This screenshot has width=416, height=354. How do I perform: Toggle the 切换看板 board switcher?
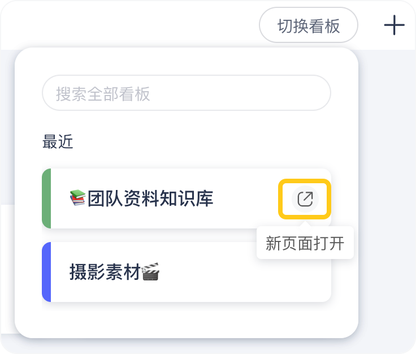[309, 25]
